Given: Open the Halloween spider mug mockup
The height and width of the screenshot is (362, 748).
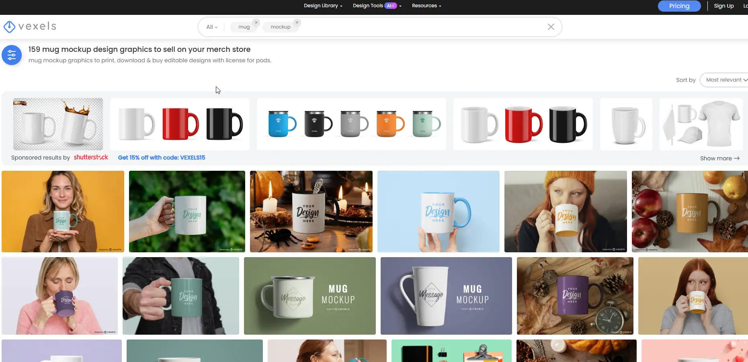Looking at the screenshot, I should tap(311, 211).
